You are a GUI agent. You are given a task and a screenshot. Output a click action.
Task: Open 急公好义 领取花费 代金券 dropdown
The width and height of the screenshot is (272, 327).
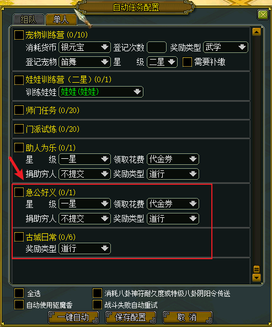point(173,203)
